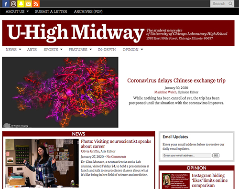This screenshot has width=239, height=189.
Task: Focus the email address input field
Action: (187, 155)
